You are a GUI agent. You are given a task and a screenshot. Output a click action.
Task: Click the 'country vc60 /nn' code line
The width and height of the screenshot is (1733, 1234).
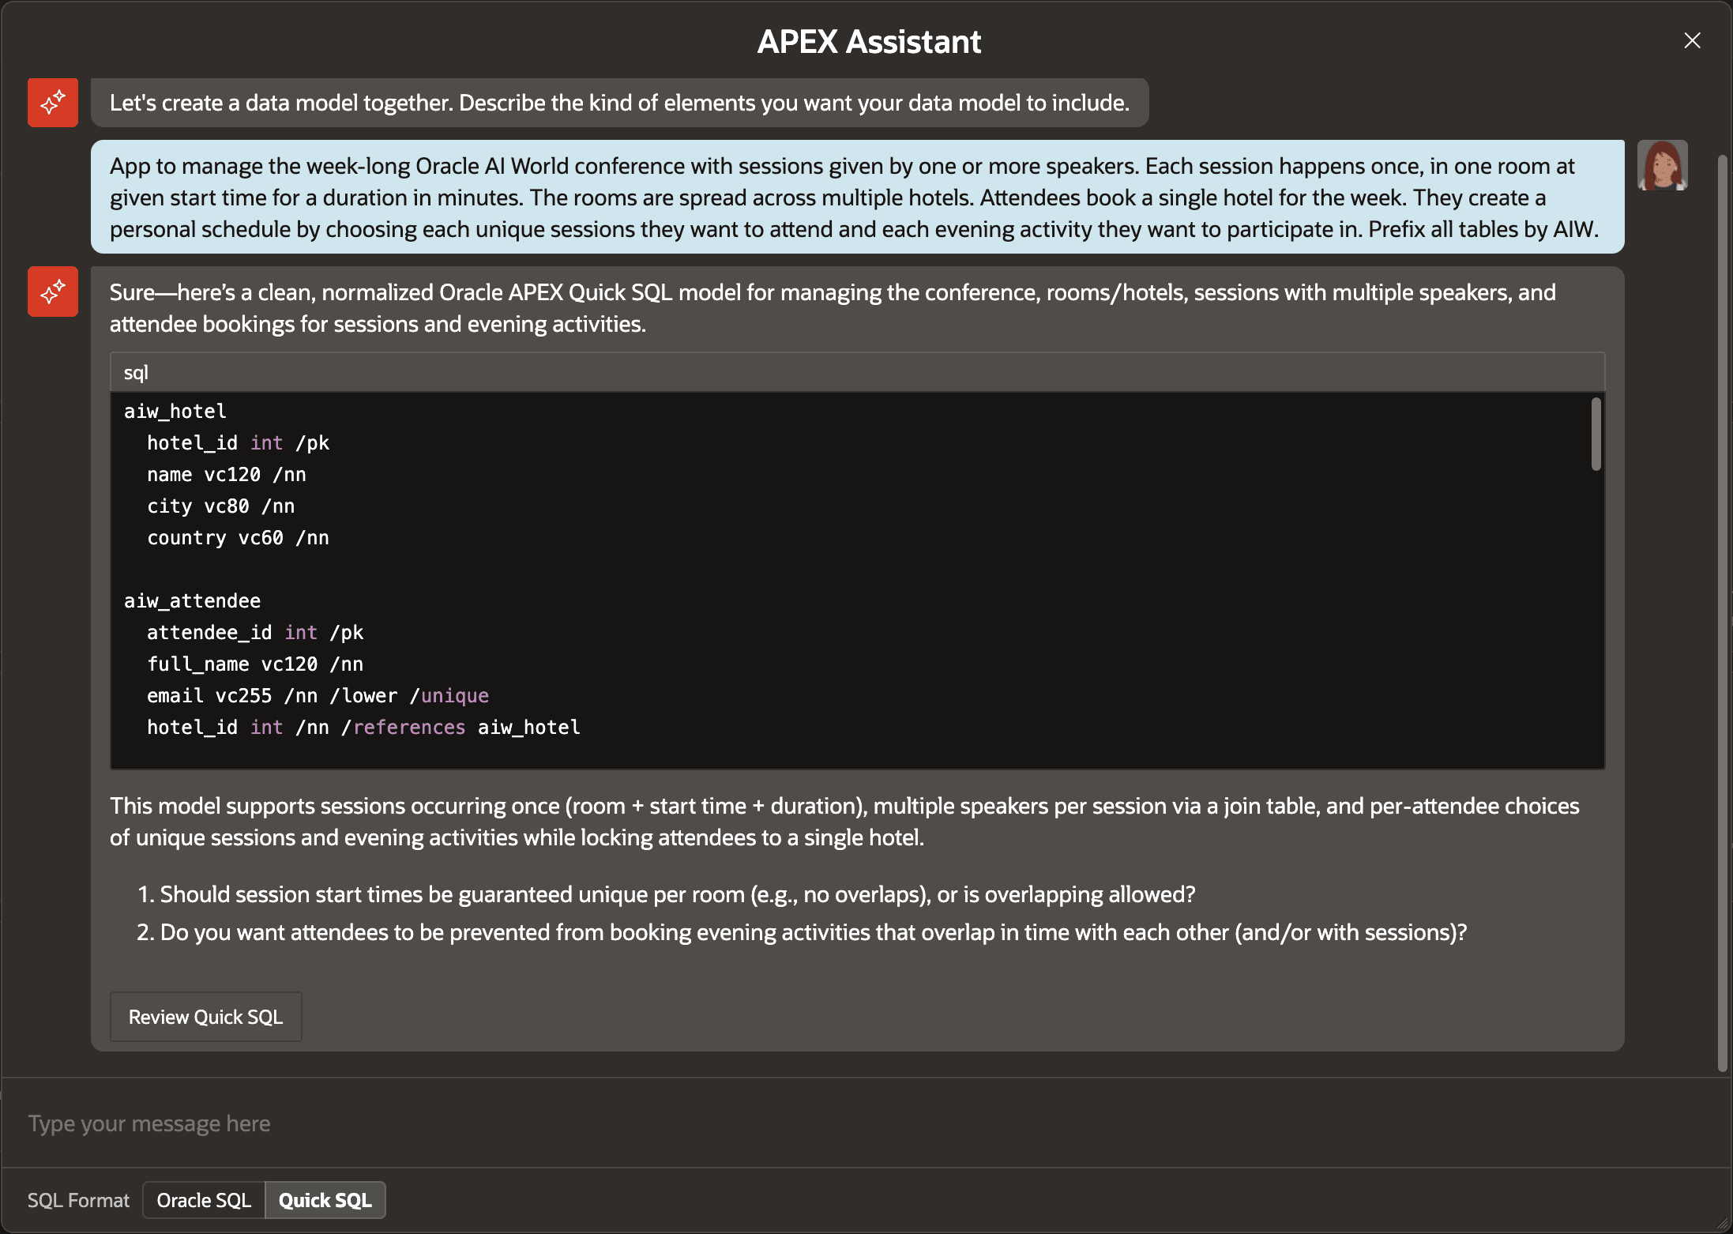click(x=238, y=537)
